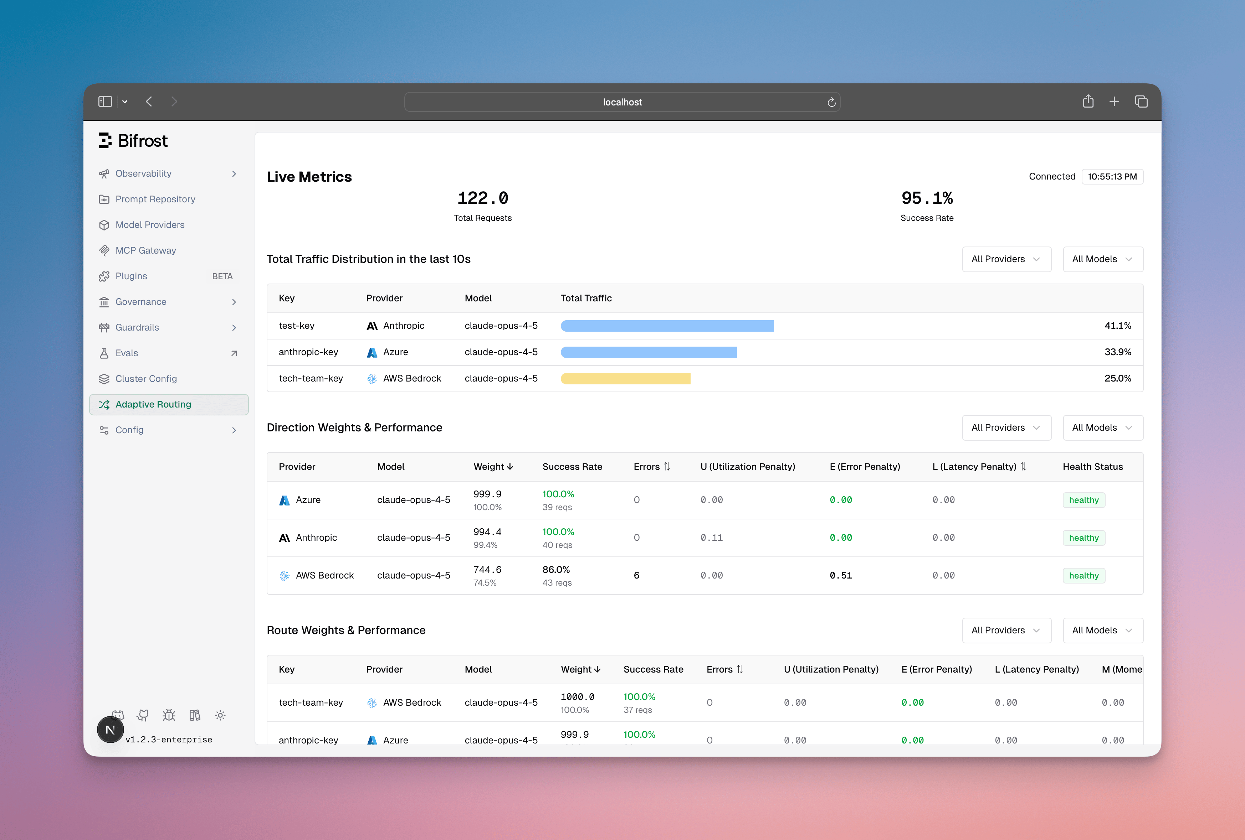Show the tab overview icon
This screenshot has width=1245, height=840.
click(x=1141, y=102)
